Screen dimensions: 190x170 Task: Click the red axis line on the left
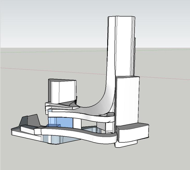(26, 69)
